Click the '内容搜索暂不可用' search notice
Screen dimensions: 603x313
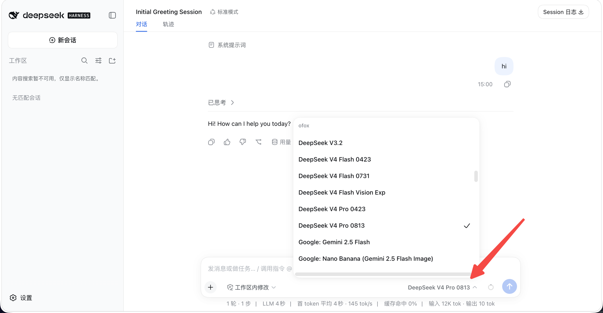click(56, 79)
